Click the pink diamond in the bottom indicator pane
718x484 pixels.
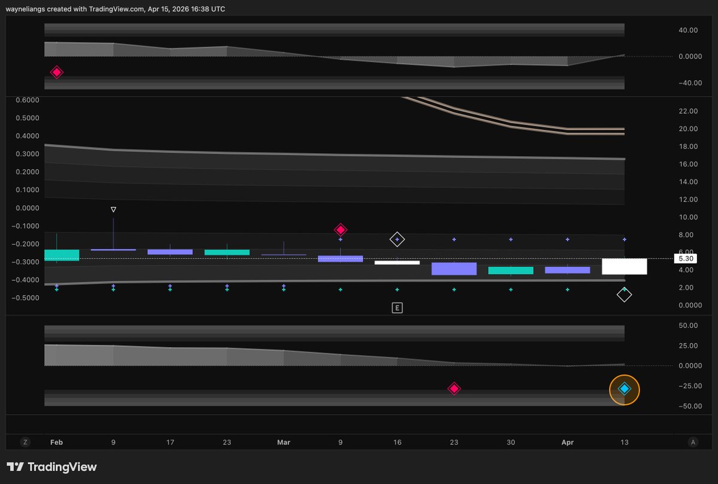click(x=454, y=389)
